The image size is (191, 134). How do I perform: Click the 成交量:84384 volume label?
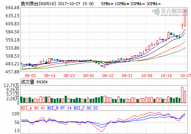pos(34,82)
